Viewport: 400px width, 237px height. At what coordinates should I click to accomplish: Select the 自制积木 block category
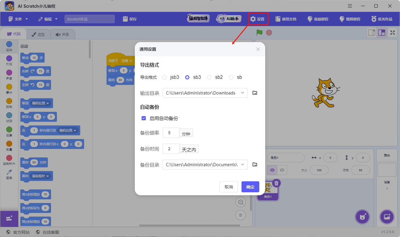click(9, 160)
